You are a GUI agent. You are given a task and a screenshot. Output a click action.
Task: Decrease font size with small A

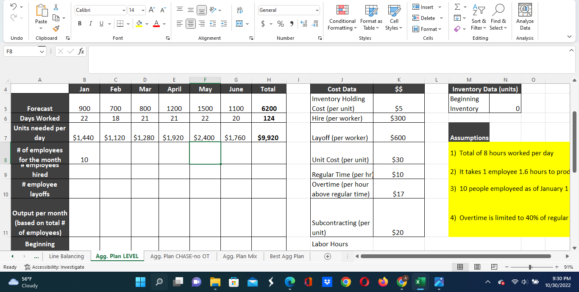point(163,10)
